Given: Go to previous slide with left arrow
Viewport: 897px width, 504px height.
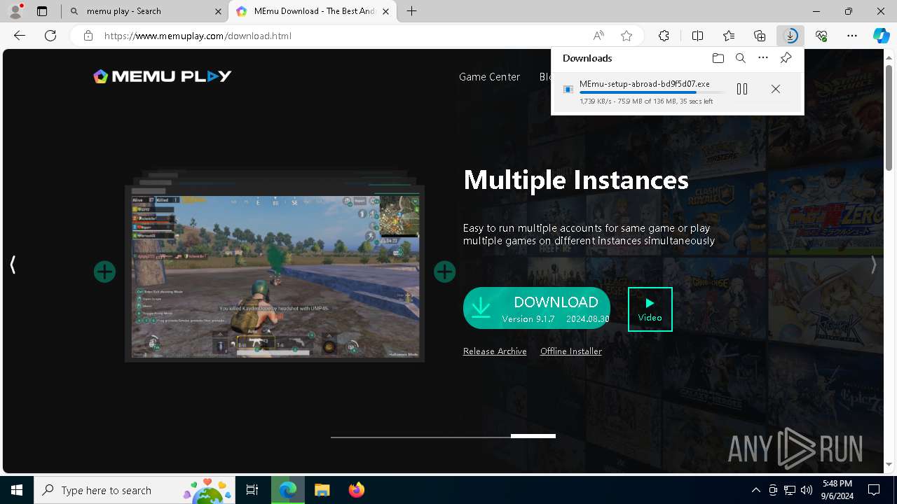Looking at the screenshot, I should tap(13, 265).
